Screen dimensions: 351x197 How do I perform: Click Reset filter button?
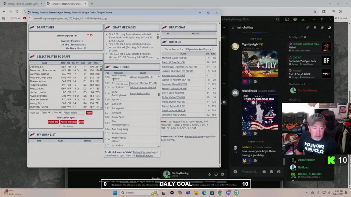coord(89,113)
